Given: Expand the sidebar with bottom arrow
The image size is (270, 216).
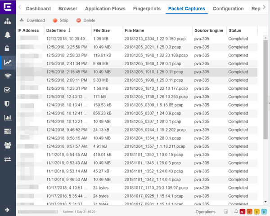Looking at the screenshot, I should point(7,210).
